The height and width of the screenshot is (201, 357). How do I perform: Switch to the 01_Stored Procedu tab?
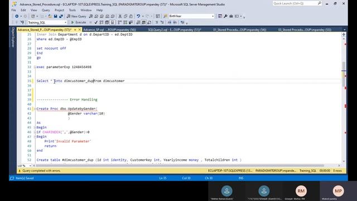pos(239,30)
